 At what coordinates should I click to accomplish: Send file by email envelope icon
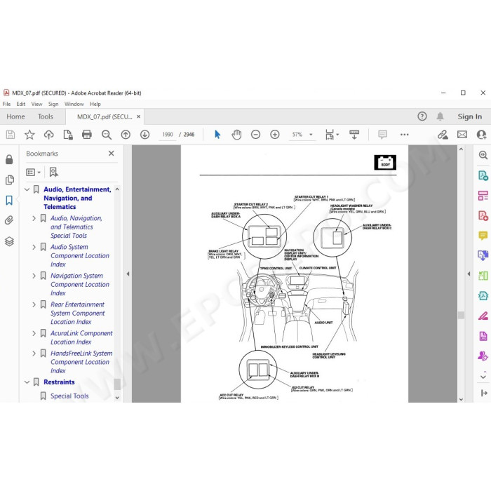[462, 135]
